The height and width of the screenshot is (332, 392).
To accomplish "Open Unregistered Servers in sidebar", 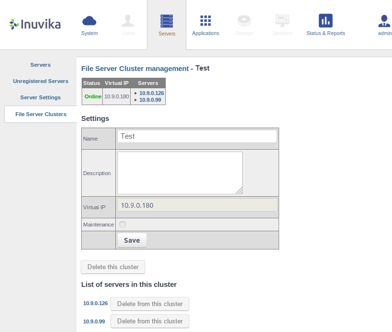I will point(40,81).
